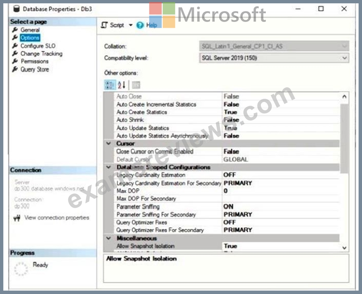Select Query Optimizer Fixes For Secondary row
362x294 pixels.
tap(227, 230)
